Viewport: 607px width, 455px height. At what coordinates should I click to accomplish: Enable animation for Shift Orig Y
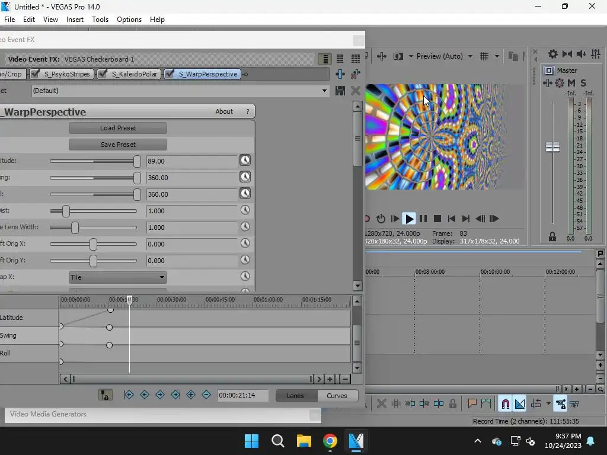pyautogui.click(x=245, y=260)
